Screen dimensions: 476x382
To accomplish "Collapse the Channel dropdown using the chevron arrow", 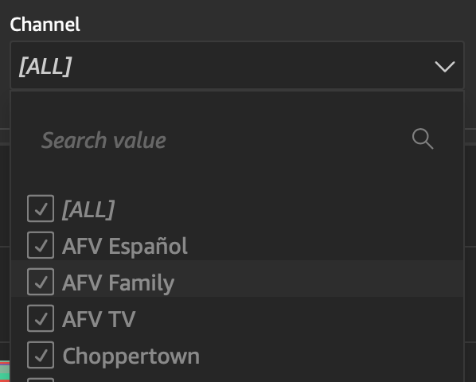I will pos(445,66).
